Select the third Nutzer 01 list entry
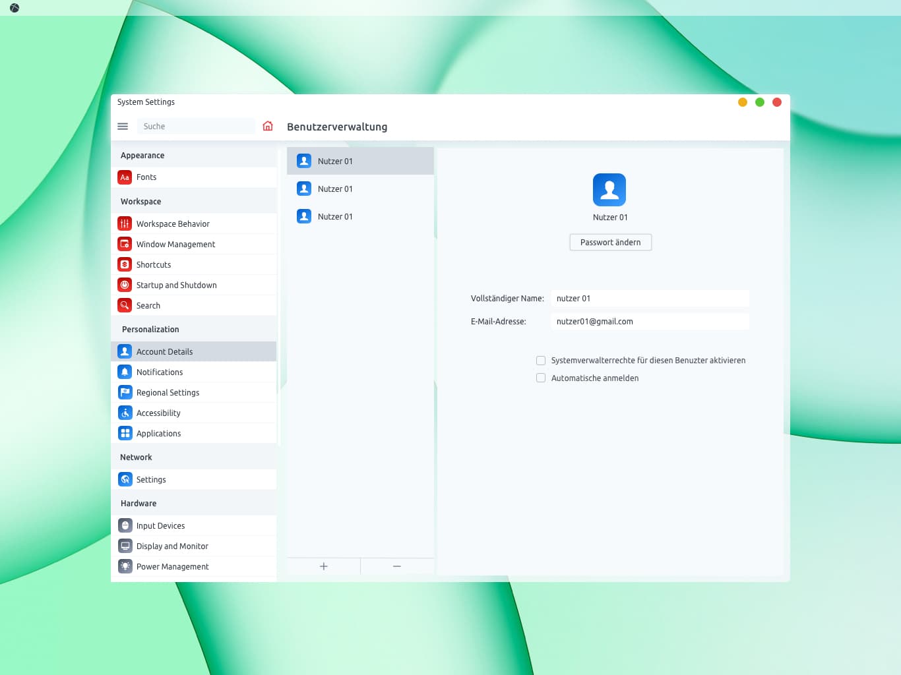This screenshot has height=675, width=901. pos(360,216)
